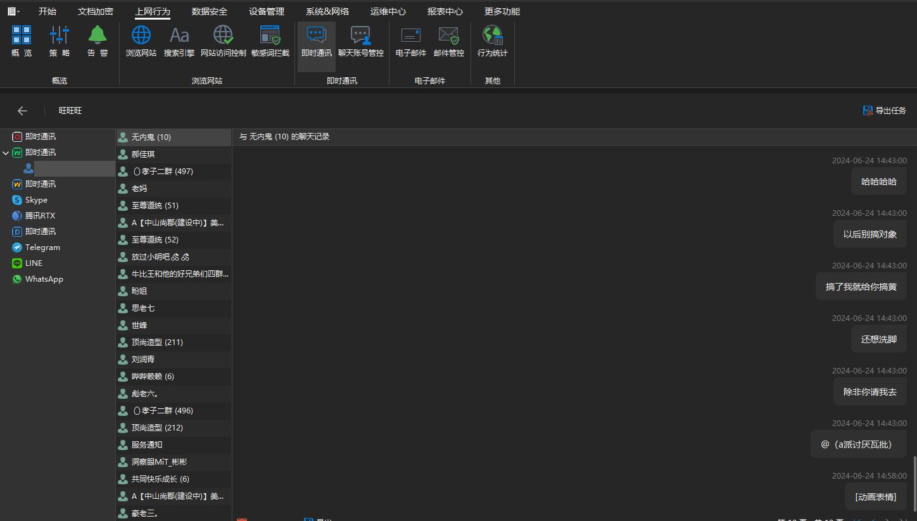
Task: Switch to the 文档加密 tab
Action: tap(96, 11)
